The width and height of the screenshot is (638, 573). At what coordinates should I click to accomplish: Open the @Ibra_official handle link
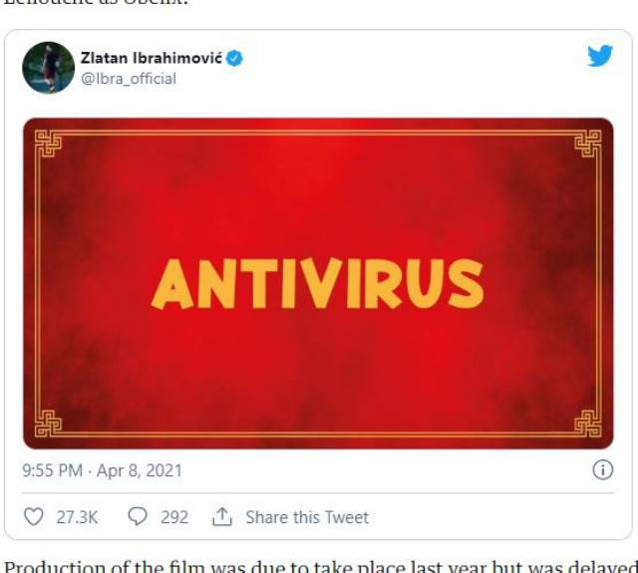click(x=129, y=79)
